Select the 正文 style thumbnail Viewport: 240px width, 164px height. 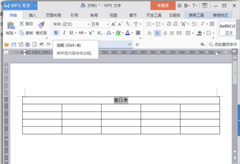pos(227,29)
